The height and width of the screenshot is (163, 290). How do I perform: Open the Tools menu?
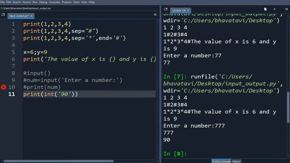pos(76,2)
